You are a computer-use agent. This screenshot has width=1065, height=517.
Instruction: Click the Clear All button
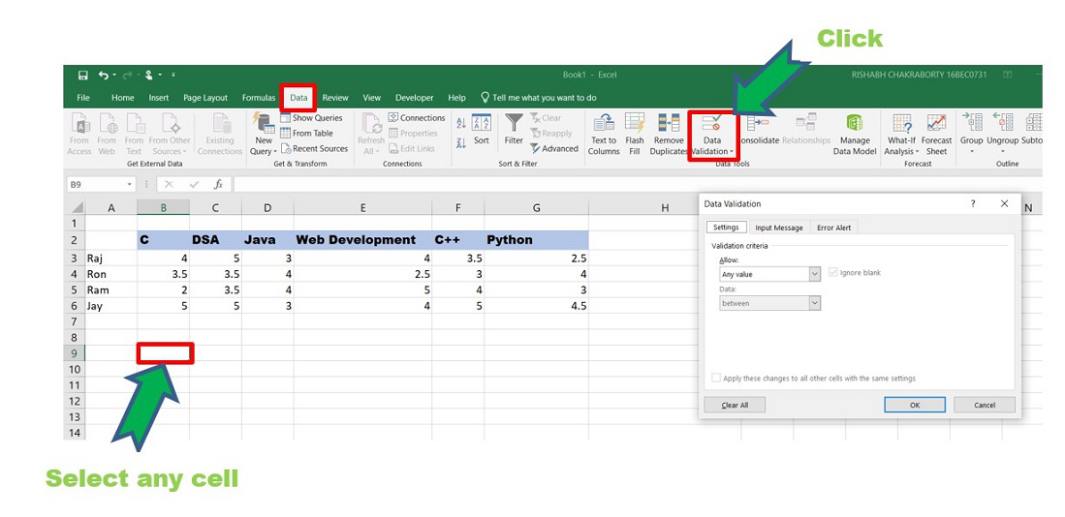[x=735, y=405]
